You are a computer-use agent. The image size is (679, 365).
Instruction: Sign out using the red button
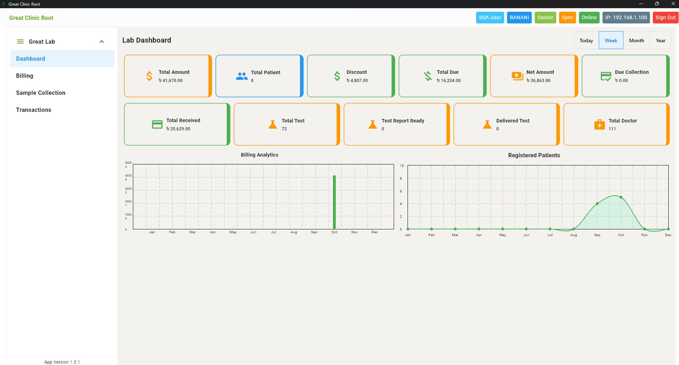(665, 17)
